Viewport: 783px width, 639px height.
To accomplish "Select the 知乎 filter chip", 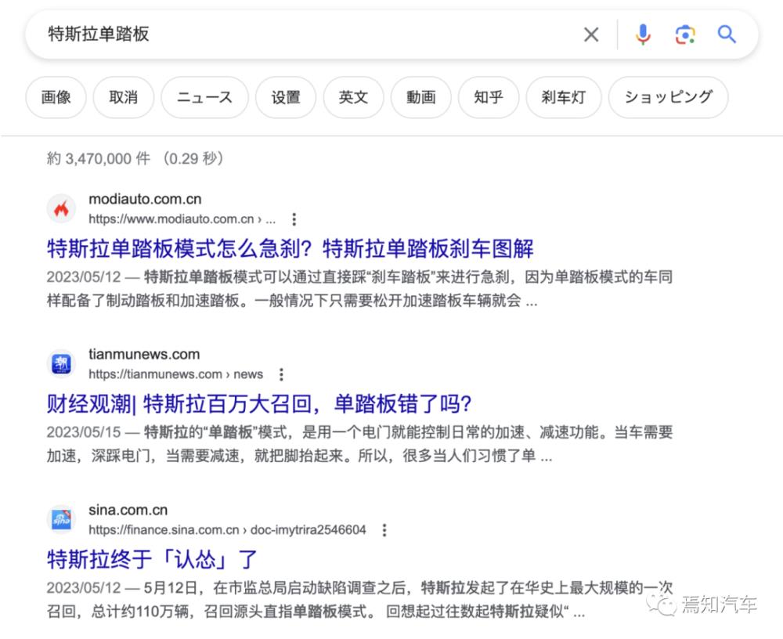I will [489, 97].
